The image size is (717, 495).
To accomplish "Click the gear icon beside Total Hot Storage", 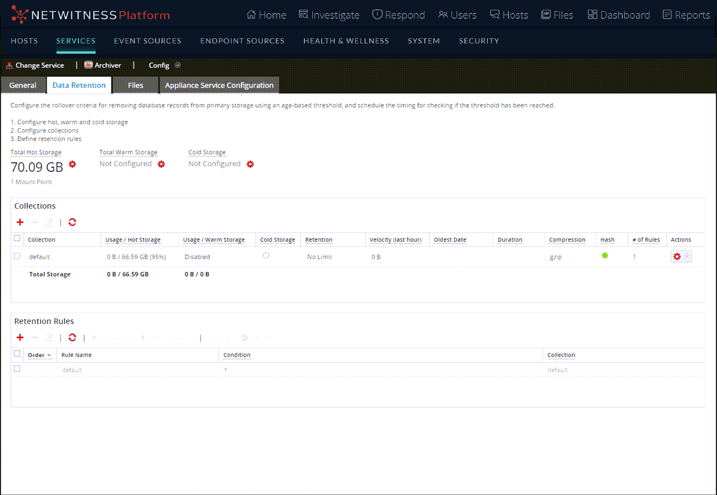I will coord(72,164).
